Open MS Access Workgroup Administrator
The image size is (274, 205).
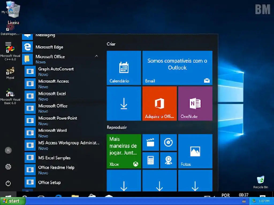click(63, 145)
